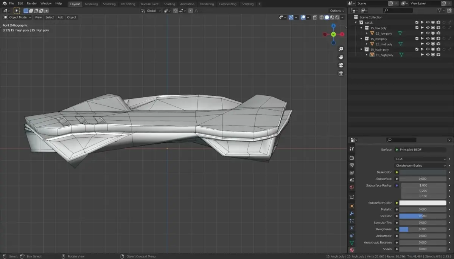
Task: Hide 15_high poly object eye icon
Action: pyautogui.click(x=428, y=55)
